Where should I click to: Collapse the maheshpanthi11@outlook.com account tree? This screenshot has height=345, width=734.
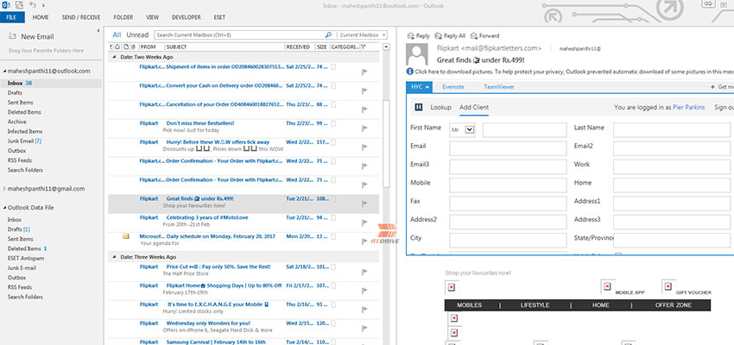[4, 71]
